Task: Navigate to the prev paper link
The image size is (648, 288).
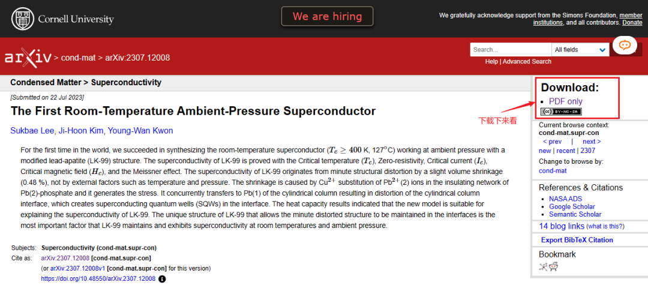Action: click(x=552, y=142)
